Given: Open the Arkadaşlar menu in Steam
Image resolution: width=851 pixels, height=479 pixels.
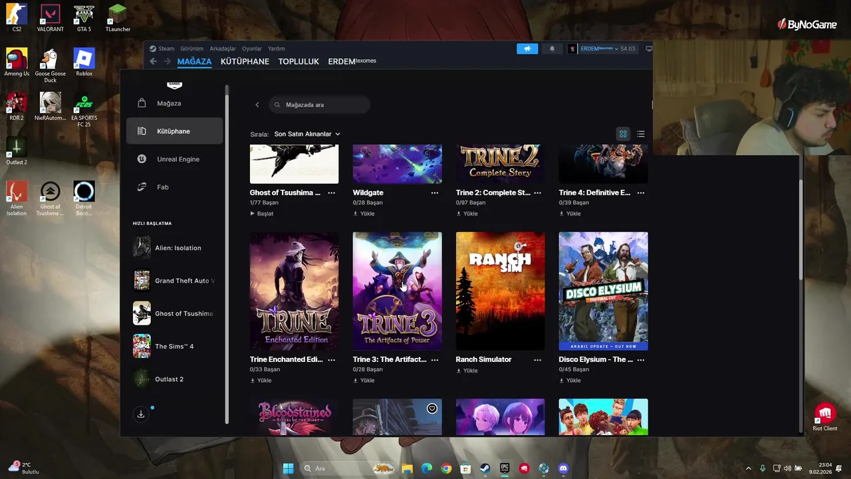Looking at the screenshot, I should [x=223, y=49].
